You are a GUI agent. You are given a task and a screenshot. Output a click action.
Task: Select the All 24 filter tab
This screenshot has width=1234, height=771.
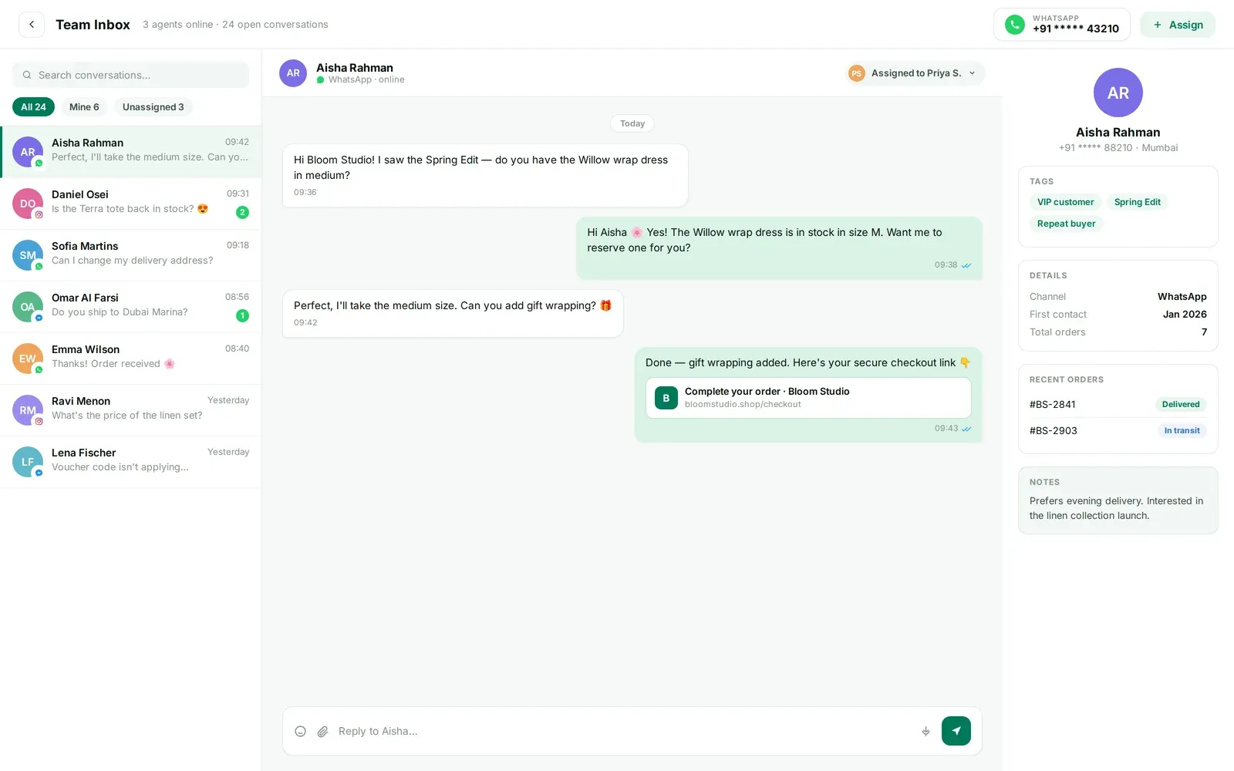(33, 107)
